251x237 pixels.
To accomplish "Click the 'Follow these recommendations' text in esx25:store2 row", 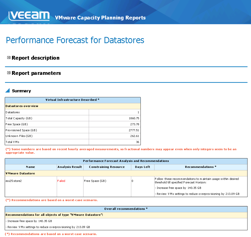I will [197, 181].
